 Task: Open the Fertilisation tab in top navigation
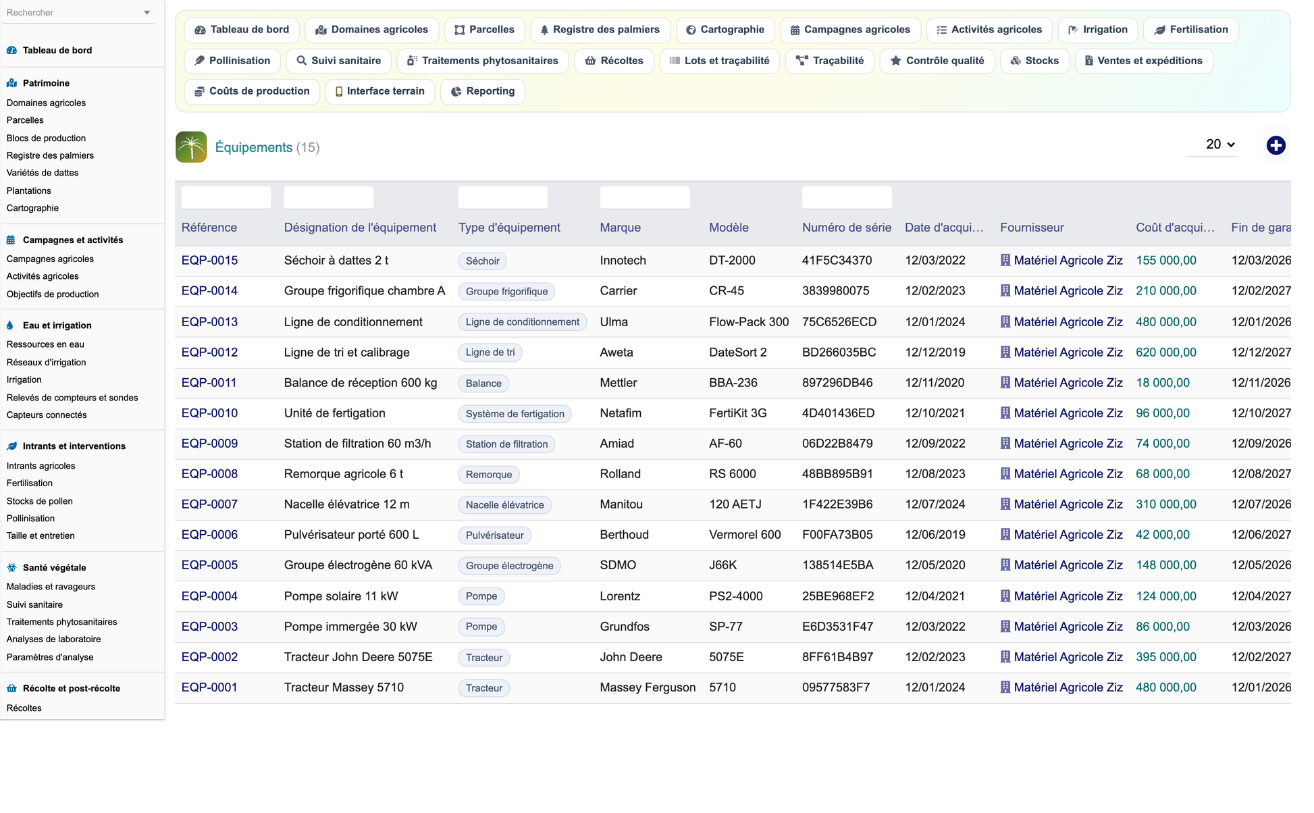point(1191,30)
